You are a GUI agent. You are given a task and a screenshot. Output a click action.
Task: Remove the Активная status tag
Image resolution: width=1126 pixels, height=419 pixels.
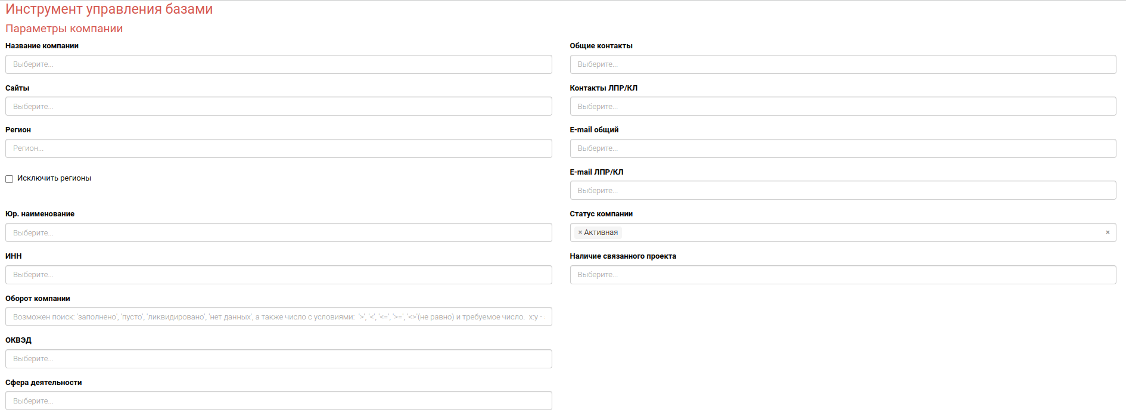pyautogui.click(x=580, y=232)
